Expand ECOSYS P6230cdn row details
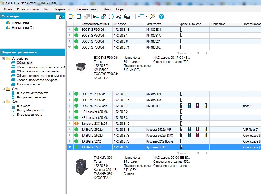Viewport: 261px width, 194px height. click(70, 106)
